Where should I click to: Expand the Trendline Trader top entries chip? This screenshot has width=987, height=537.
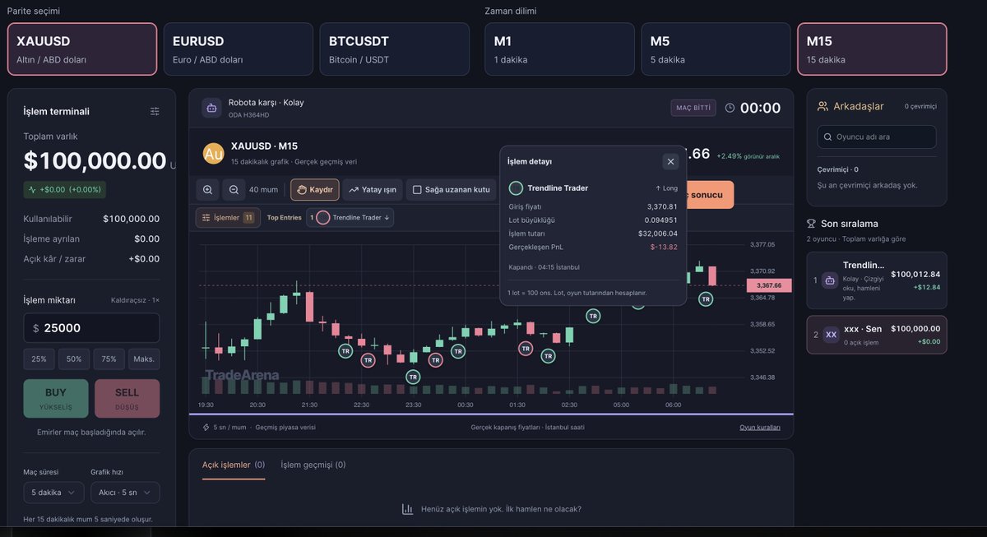[x=350, y=217]
